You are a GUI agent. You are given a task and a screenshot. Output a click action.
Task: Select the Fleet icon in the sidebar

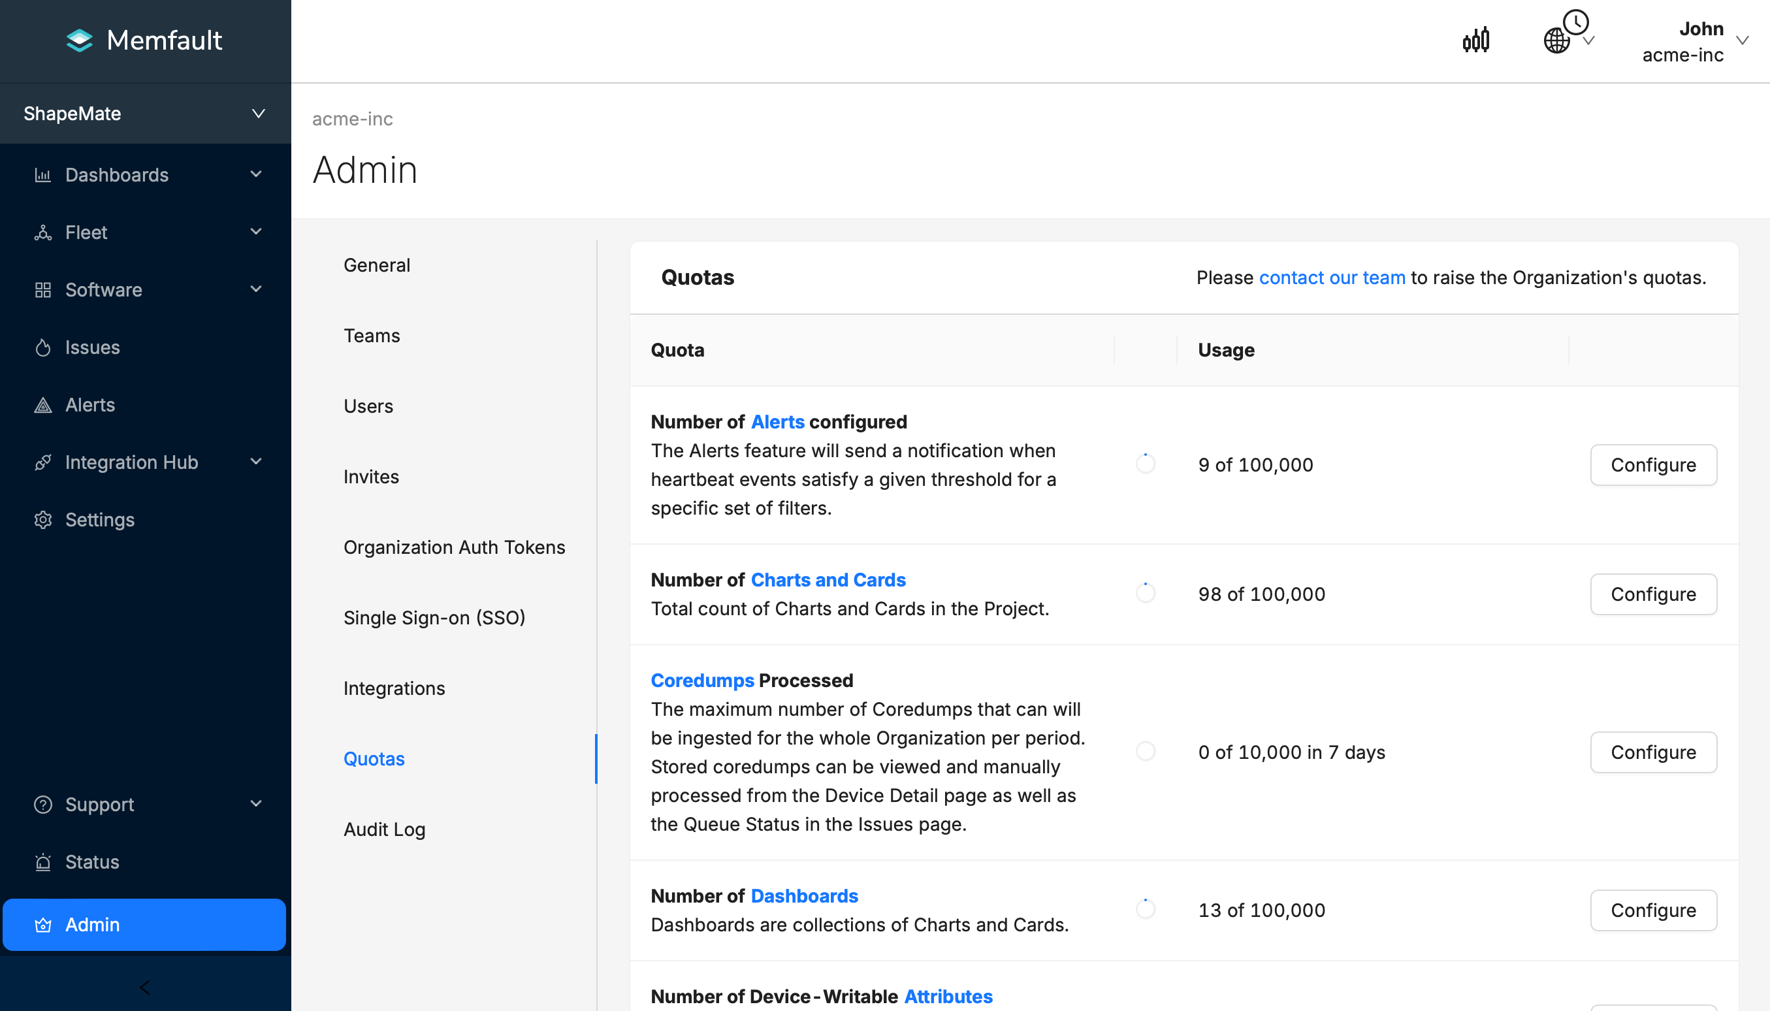point(43,232)
